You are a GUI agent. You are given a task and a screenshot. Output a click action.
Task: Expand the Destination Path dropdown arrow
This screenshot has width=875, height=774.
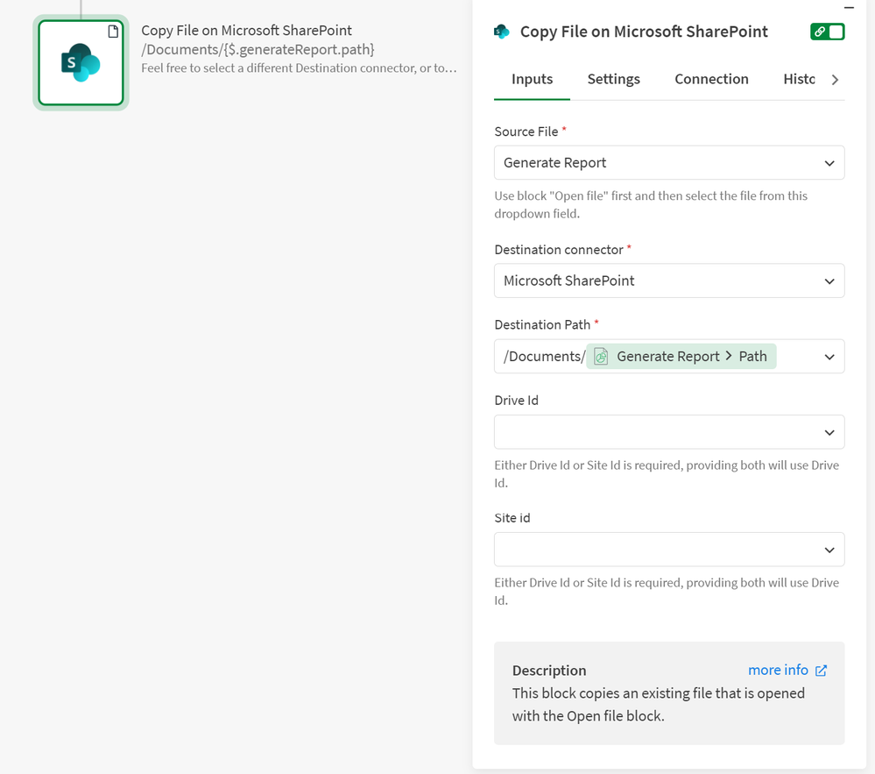click(829, 357)
